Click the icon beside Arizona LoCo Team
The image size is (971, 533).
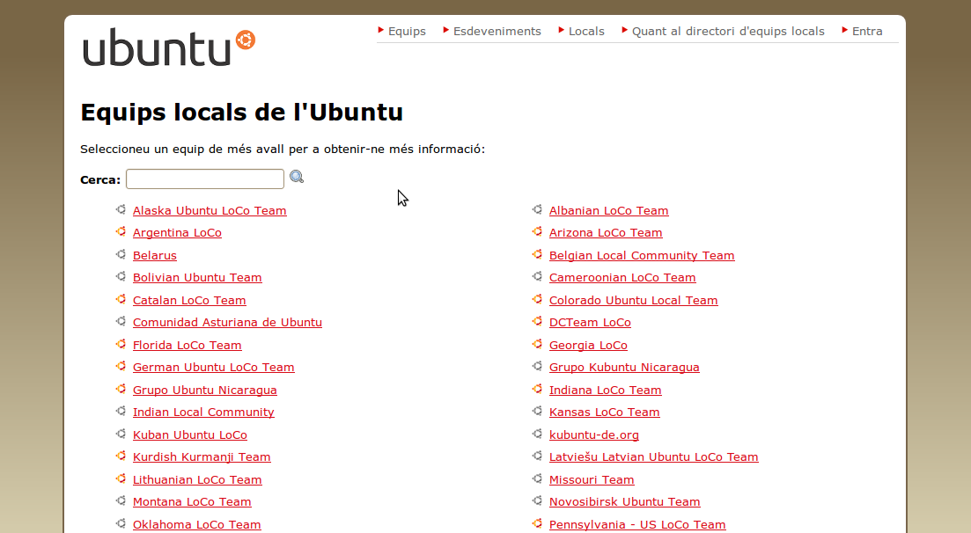tap(537, 232)
